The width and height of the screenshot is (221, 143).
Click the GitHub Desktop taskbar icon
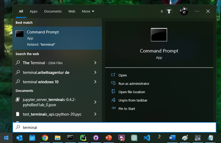click(x=96, y=138)
